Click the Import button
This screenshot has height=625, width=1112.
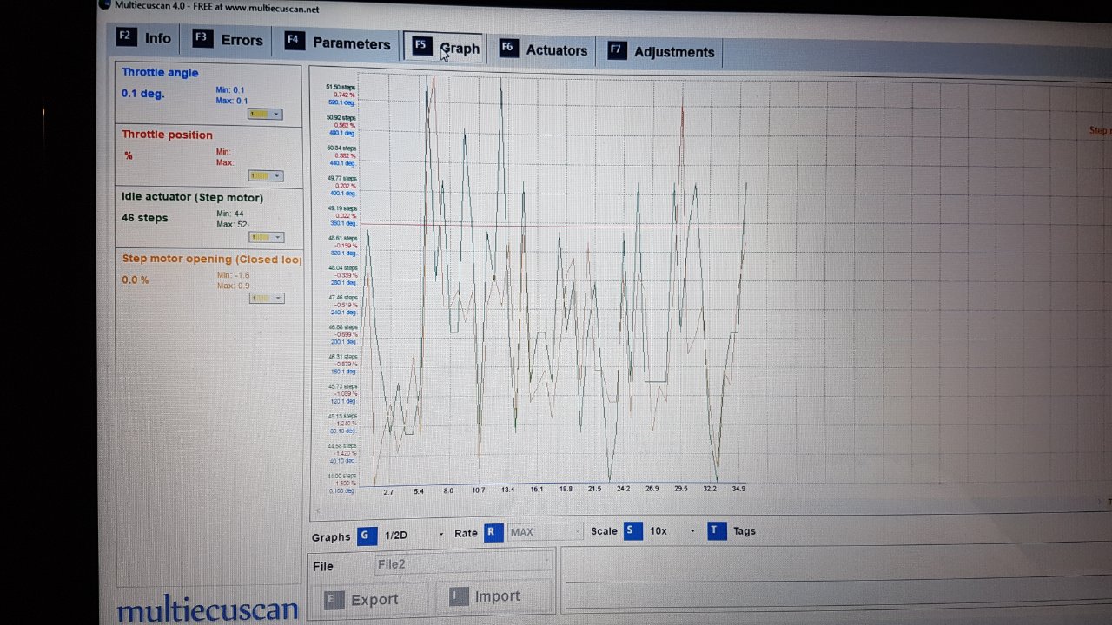coord(485,596)
